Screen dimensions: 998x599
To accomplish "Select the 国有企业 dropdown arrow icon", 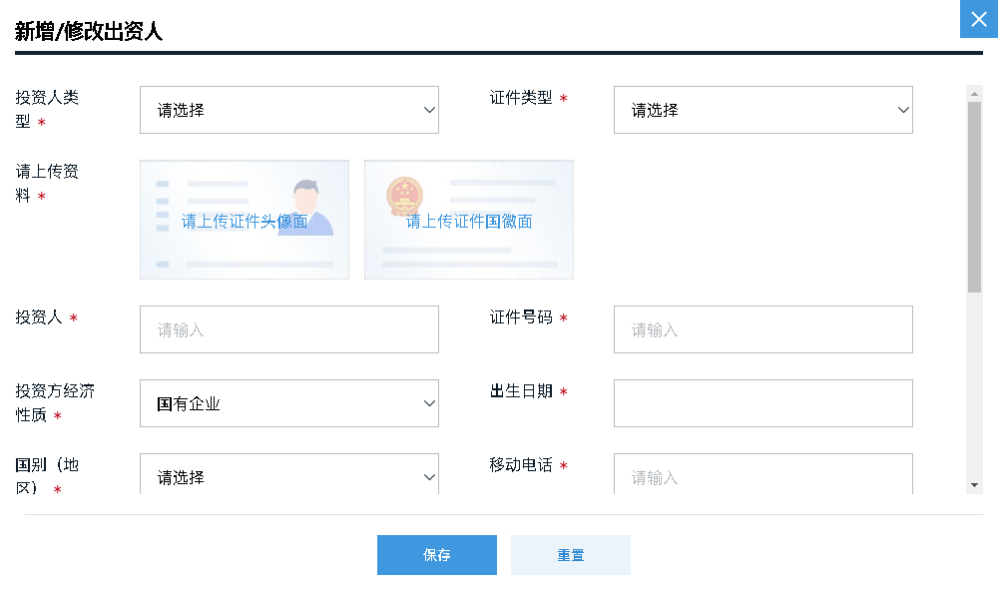I will pos(429,403).
